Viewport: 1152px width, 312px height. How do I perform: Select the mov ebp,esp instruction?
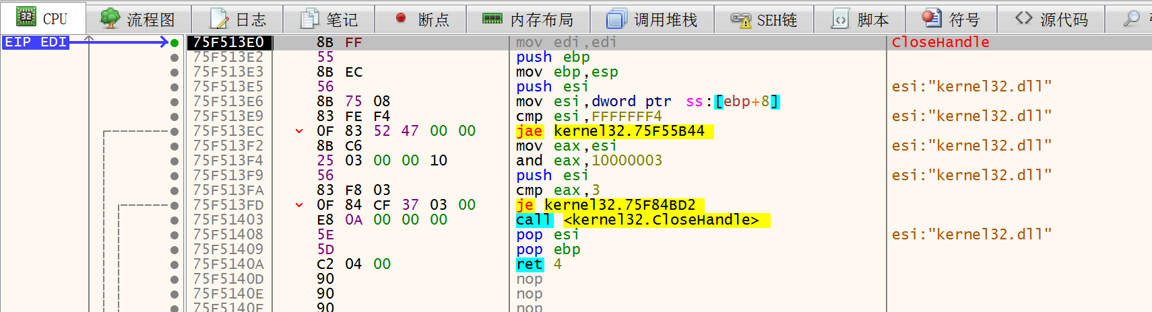(x=567, y=72)
